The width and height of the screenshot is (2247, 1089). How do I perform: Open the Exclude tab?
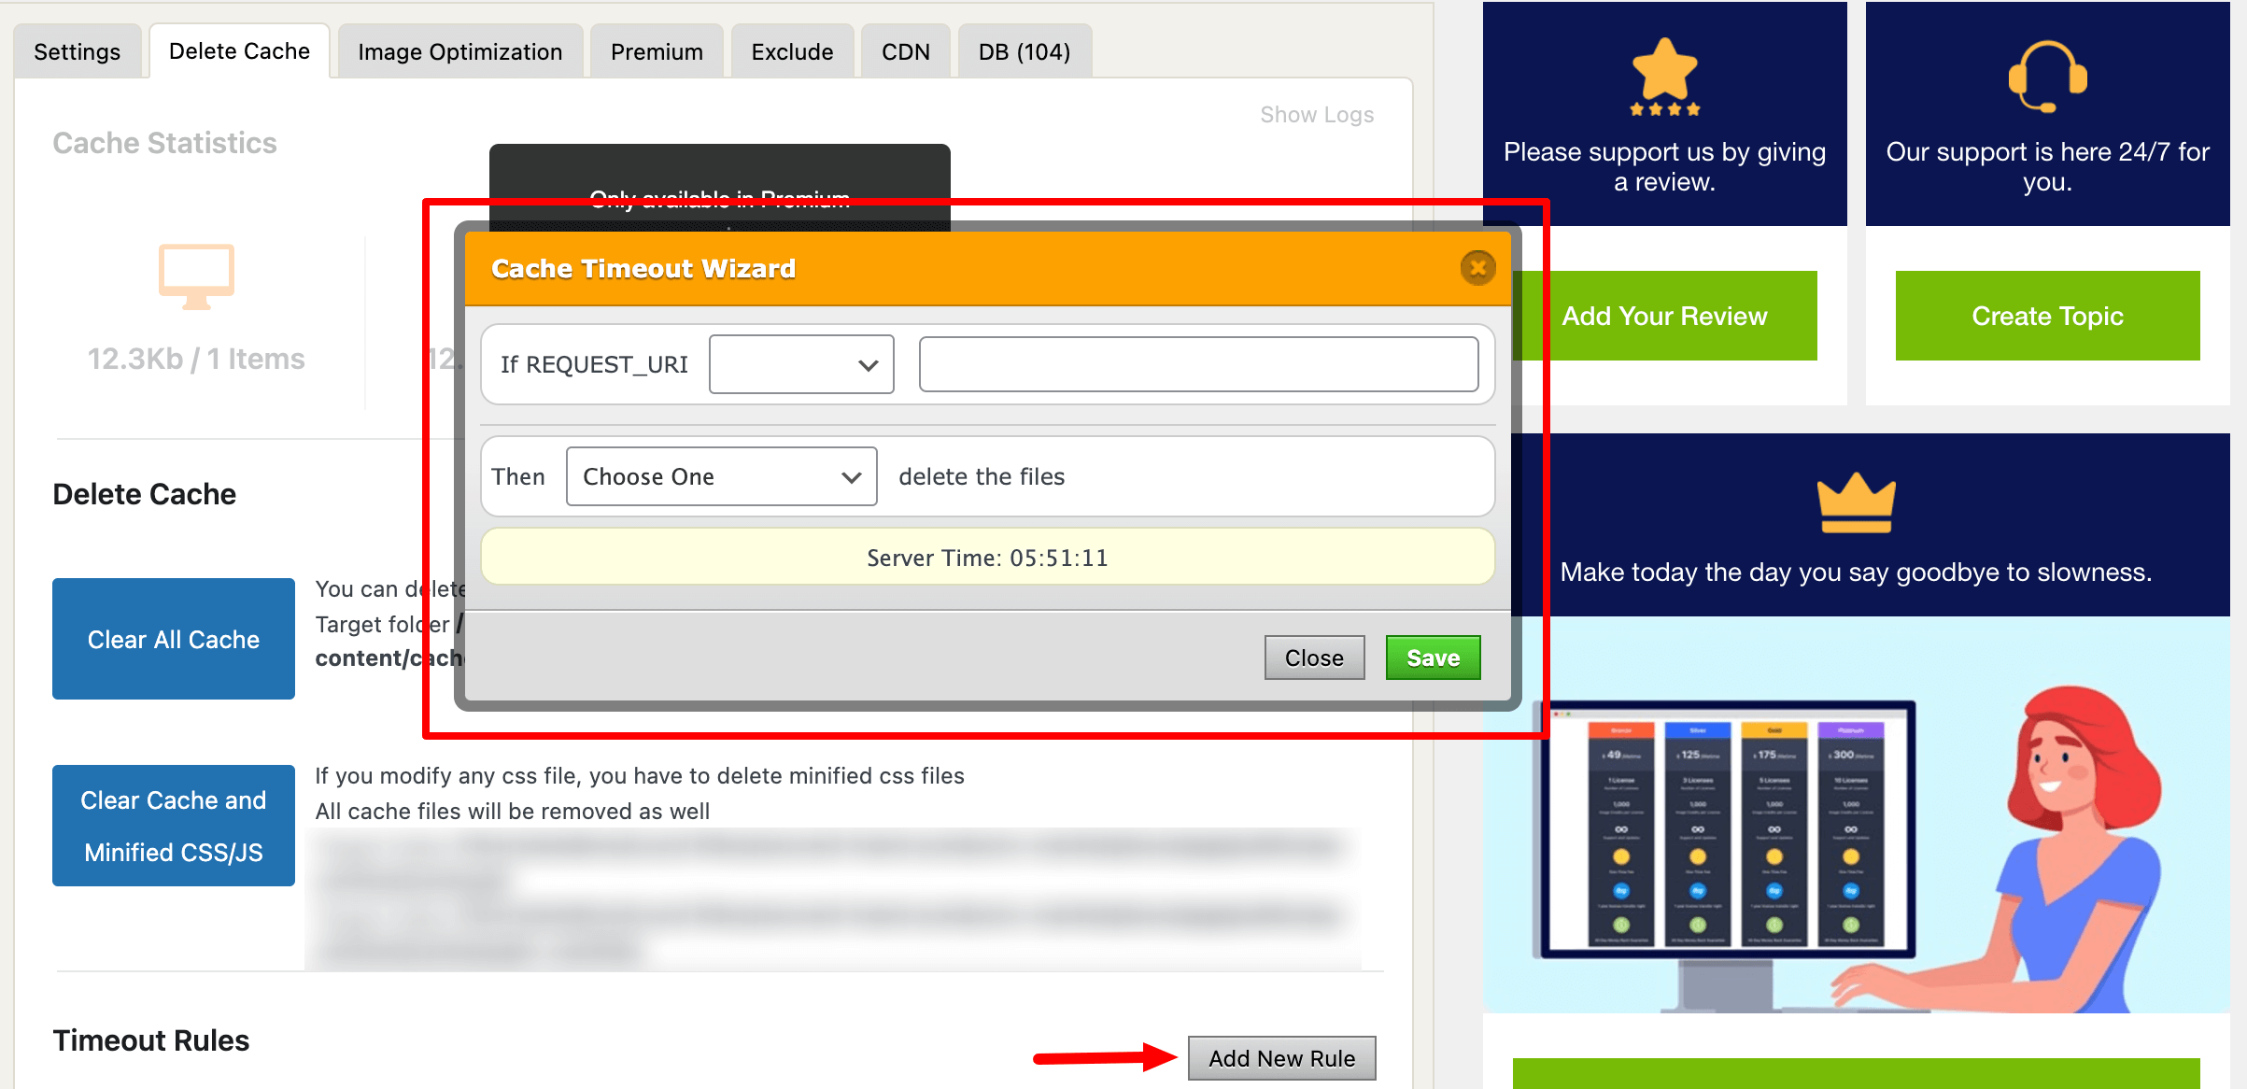point(792,51)
